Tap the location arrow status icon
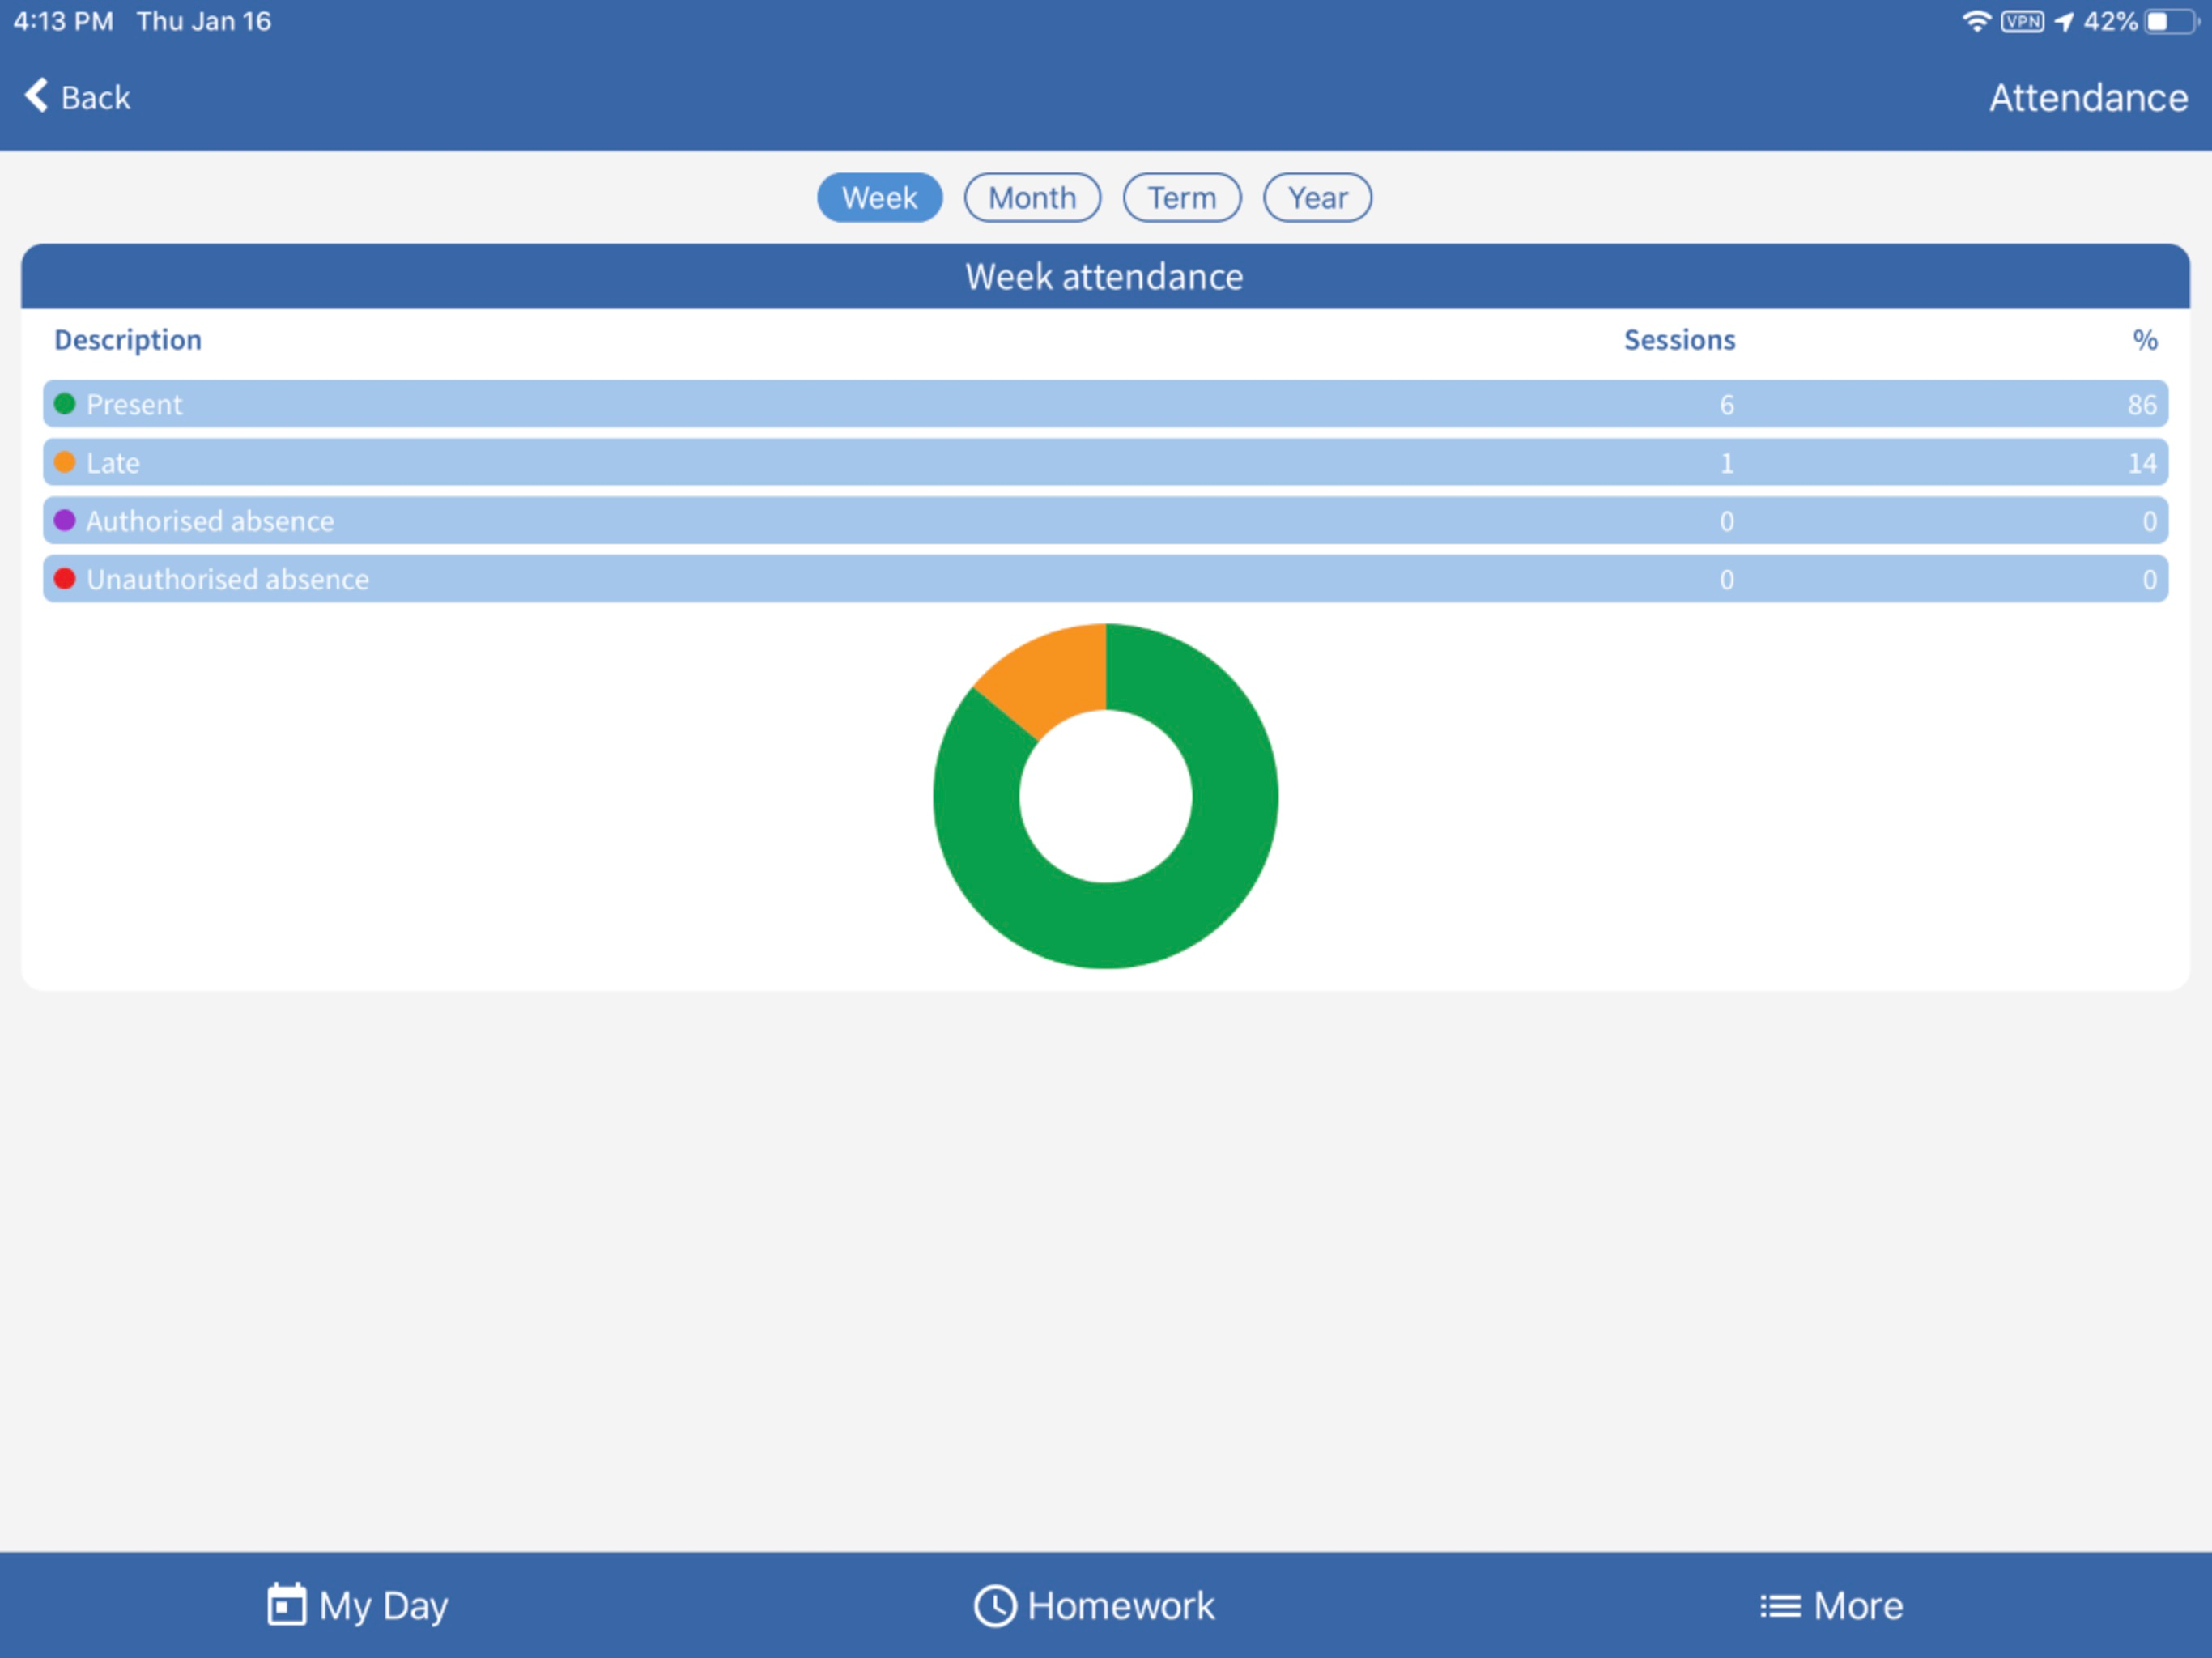 click(2064, 21)
